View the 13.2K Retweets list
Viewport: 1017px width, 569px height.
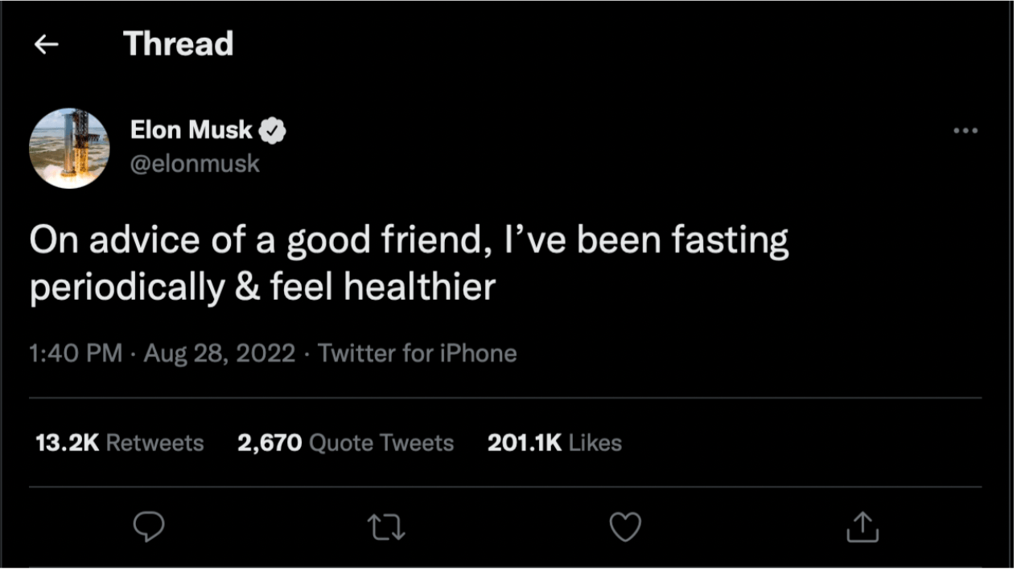(120, 443)
